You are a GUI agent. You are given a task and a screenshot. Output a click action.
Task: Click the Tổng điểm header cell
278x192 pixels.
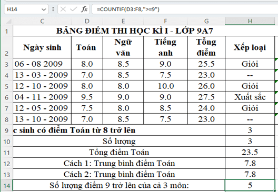tap(206, 47)
